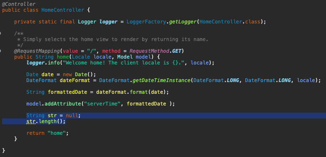Click the "Welcome home!" log message string
326x157 pixels.
pos(124,63)
